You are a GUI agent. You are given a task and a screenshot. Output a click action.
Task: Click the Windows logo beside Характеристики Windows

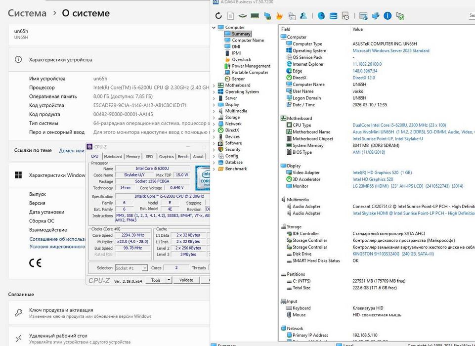click(18, 175)
